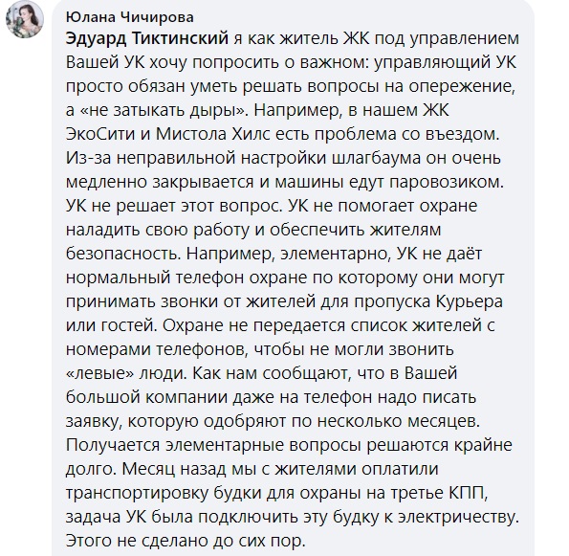Click the word «паровозиком» in the text

click(x=448, y=183)
